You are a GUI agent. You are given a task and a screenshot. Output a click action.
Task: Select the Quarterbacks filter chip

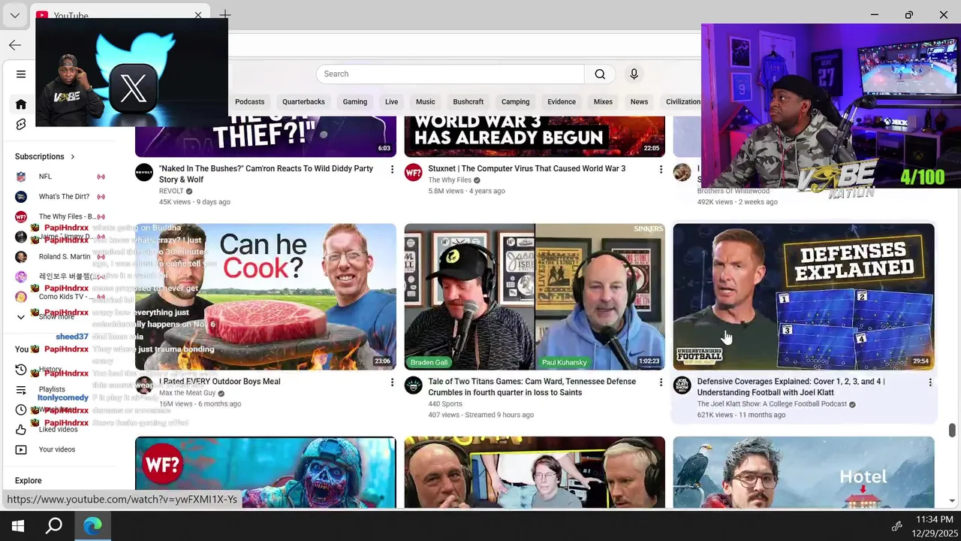[303, 102]
